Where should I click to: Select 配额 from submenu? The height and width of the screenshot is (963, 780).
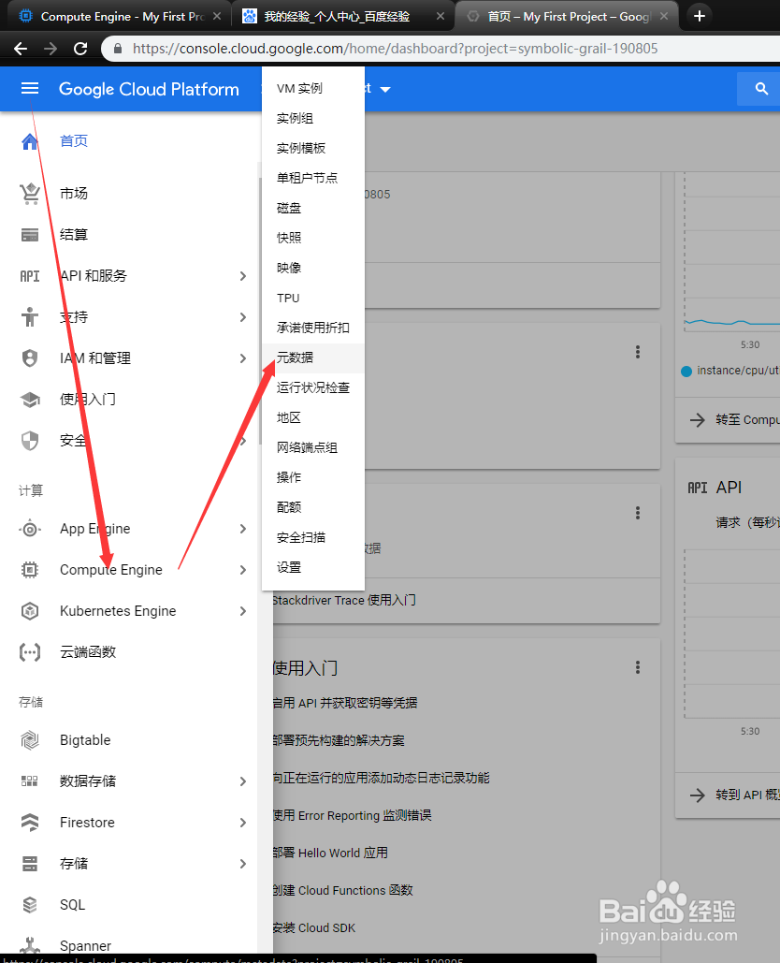click(313, 507)
